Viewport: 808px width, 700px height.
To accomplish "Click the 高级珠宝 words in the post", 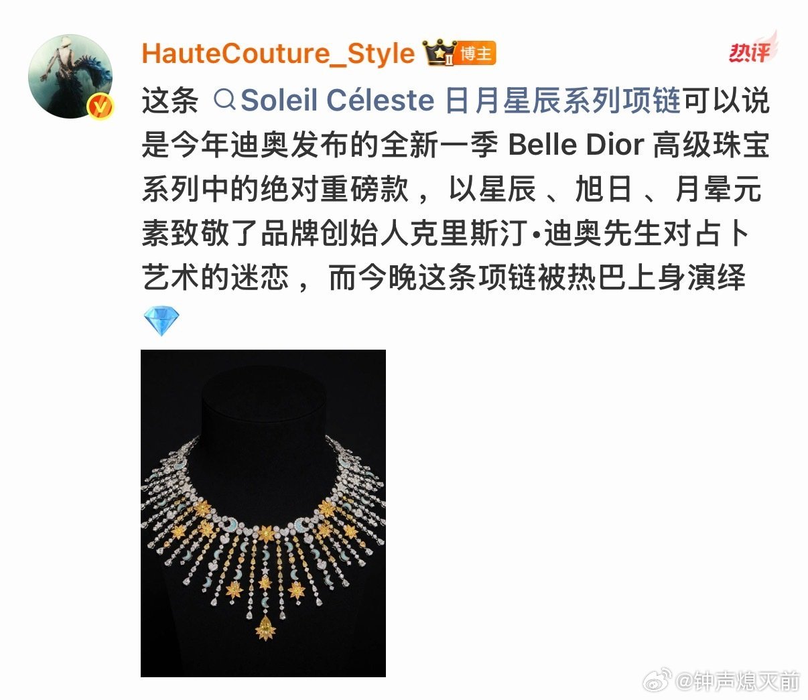I will point(711,145).
